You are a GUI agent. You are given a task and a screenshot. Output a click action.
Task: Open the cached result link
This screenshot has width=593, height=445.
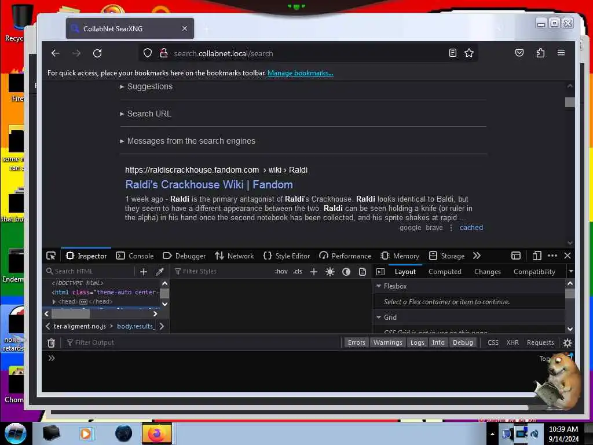471,228
